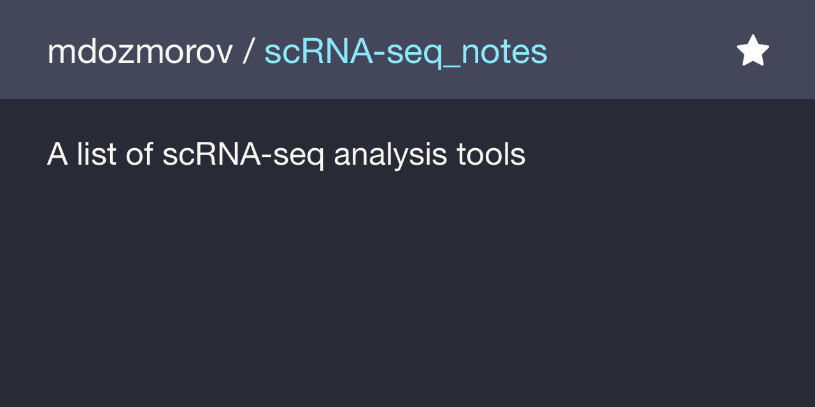Click the empty dark body area below the description
This screenshot has height=407, width=815.
407,286
